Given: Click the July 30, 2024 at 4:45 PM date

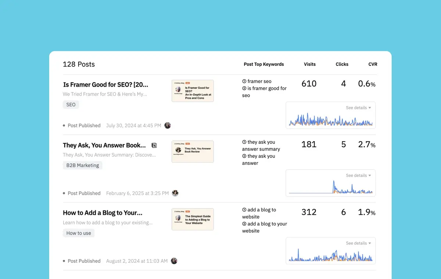Looking at the screenshot, I should point(134,126).
